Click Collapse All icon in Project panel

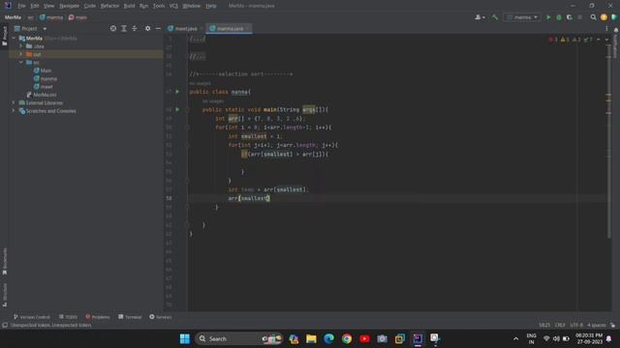coord(135,28)
